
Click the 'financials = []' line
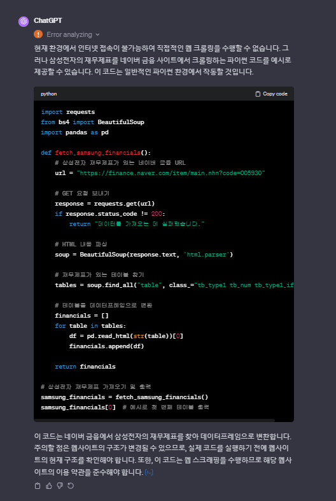81,316
